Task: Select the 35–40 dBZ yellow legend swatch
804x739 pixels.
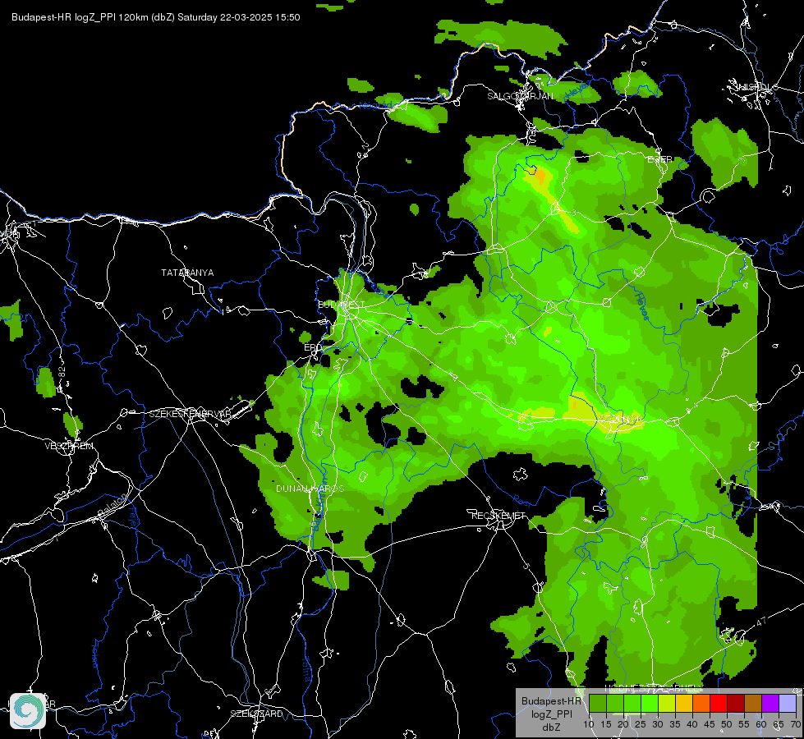Action: (x=684, y=704)
